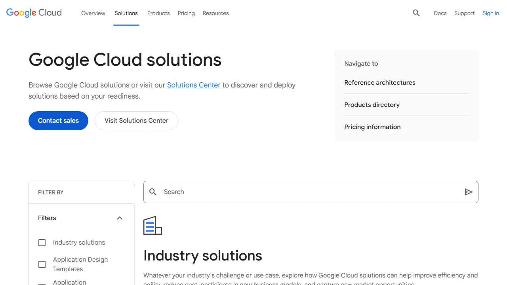Open the Overview nav item
Image resolution: width=507 pixels, height=285 pixels.
pyautogui.click(x=93, y=13)
